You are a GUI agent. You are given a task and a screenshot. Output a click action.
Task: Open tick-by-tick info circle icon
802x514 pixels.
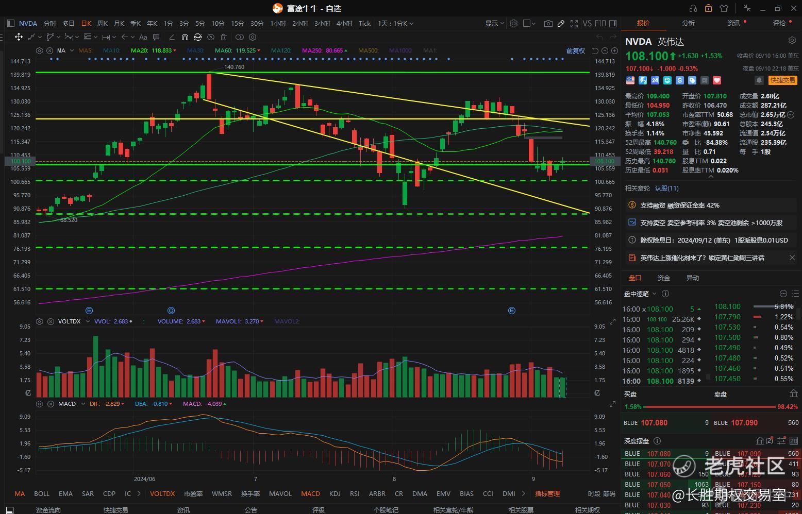click(665, 294)
